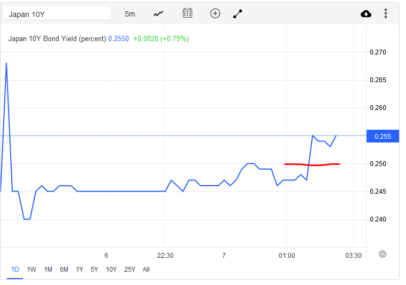
Task: Click the 0.245 y-axis label
Action: [x=378, y=192]
